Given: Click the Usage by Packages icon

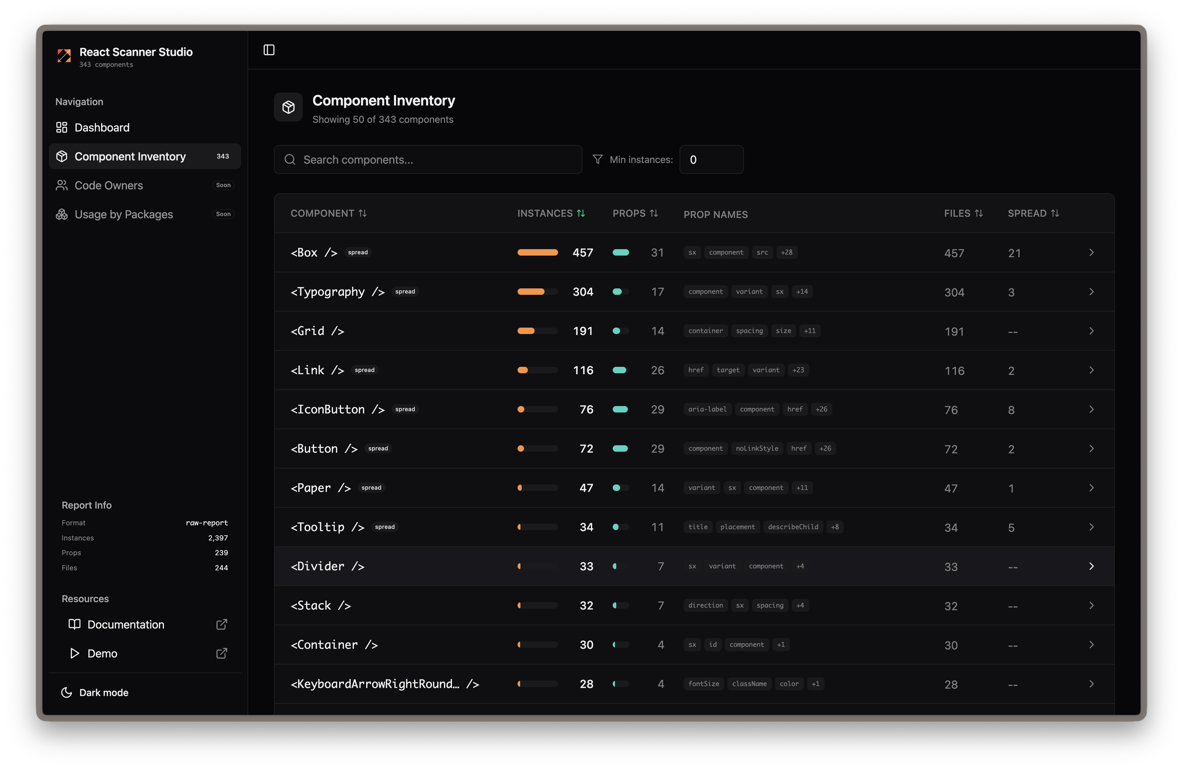Looking at the screenshot, I should pyautogui.click(x=62, y=214).
